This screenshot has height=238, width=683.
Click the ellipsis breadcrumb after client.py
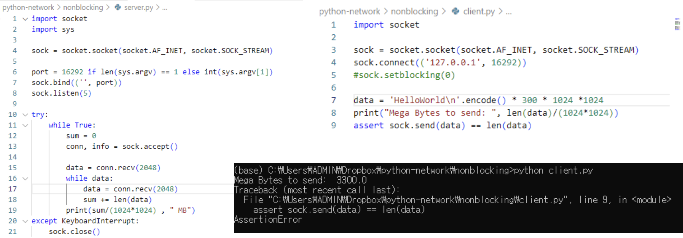pos(509,12)
